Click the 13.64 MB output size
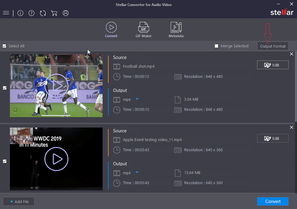297x209 pixels. tap(192, 172)
